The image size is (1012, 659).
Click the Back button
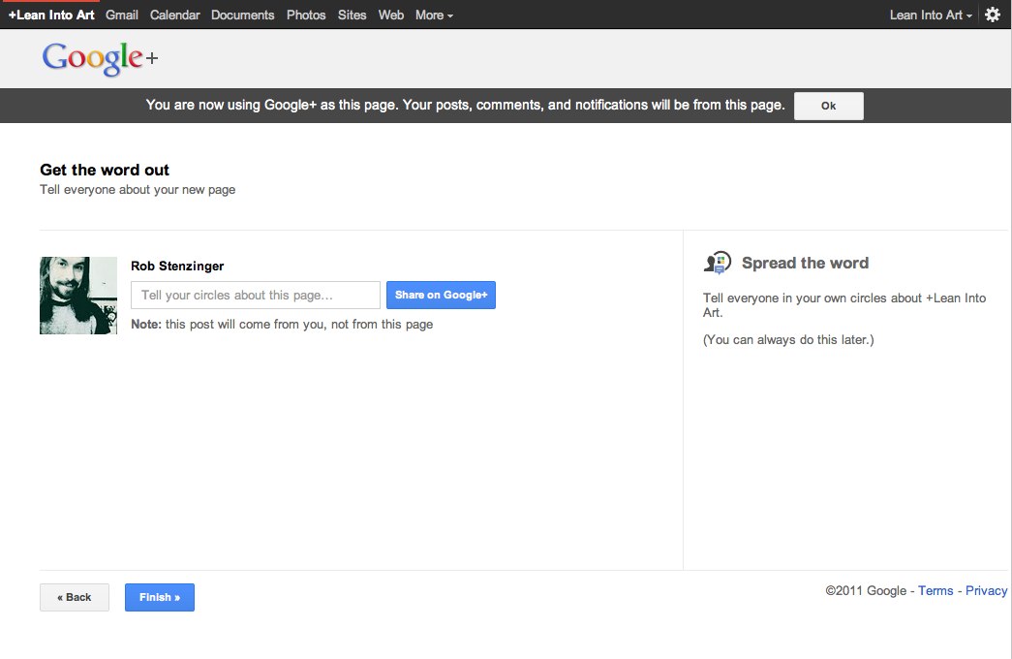point(75,597)
